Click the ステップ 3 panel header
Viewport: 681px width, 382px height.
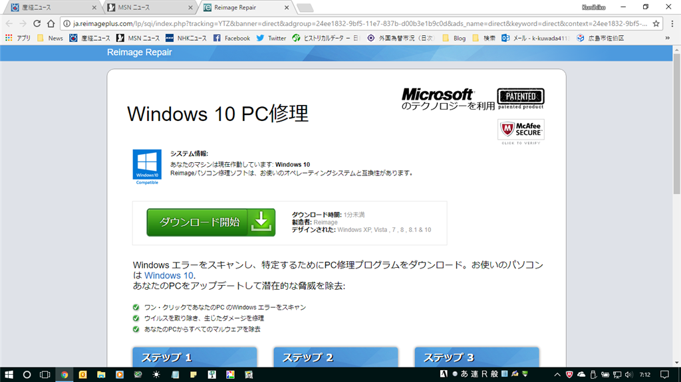pos(477,357)
